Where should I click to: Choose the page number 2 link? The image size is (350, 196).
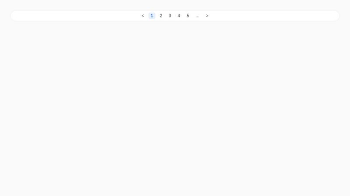coord(161,16)
